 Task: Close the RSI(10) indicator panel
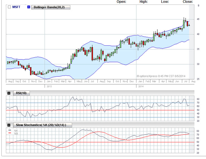(9, 93)
